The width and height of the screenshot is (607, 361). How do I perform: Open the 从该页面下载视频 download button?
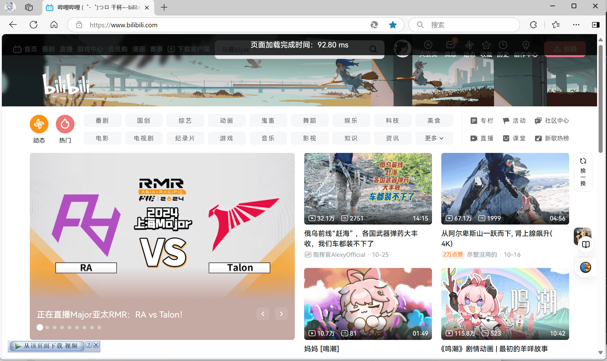point(47,346)
